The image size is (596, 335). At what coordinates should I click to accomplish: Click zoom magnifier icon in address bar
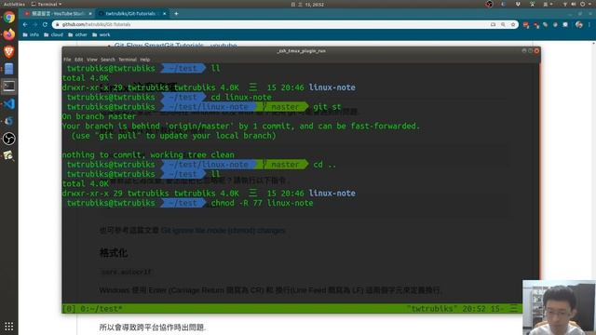pyautogui.click(x=503, y=24)
